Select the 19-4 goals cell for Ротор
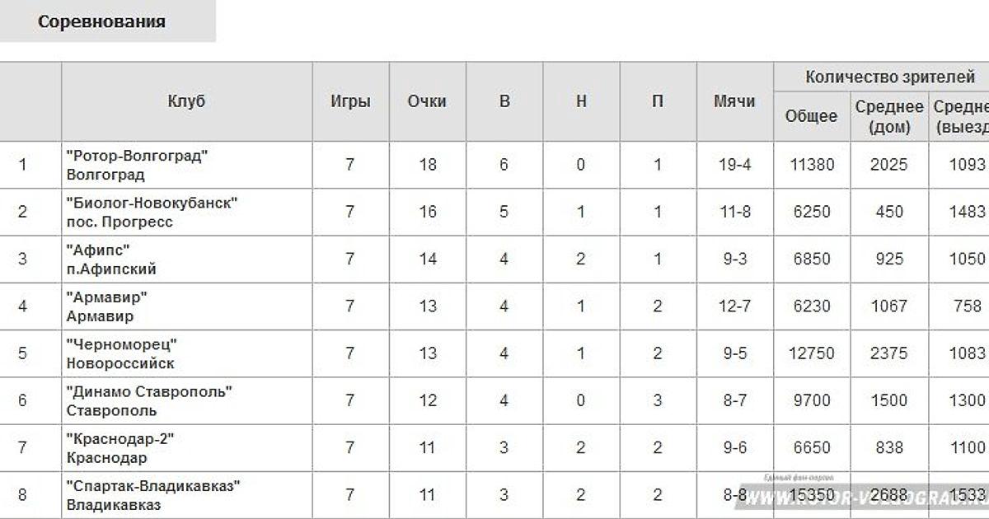The width and height of the screenshot is (989, 519). (734, 165)
